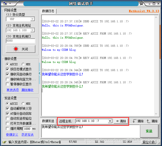Toggle the pin-on-top pushpin icon
162x146 pixels.
pyautogui.click(x=141, y=4)
